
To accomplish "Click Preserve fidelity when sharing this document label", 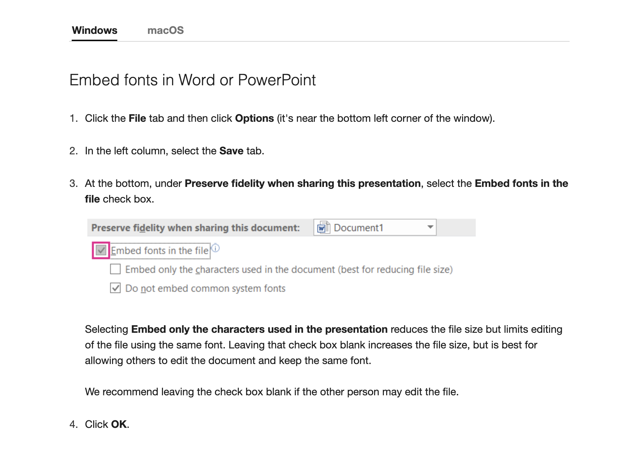I will (196, 228).
